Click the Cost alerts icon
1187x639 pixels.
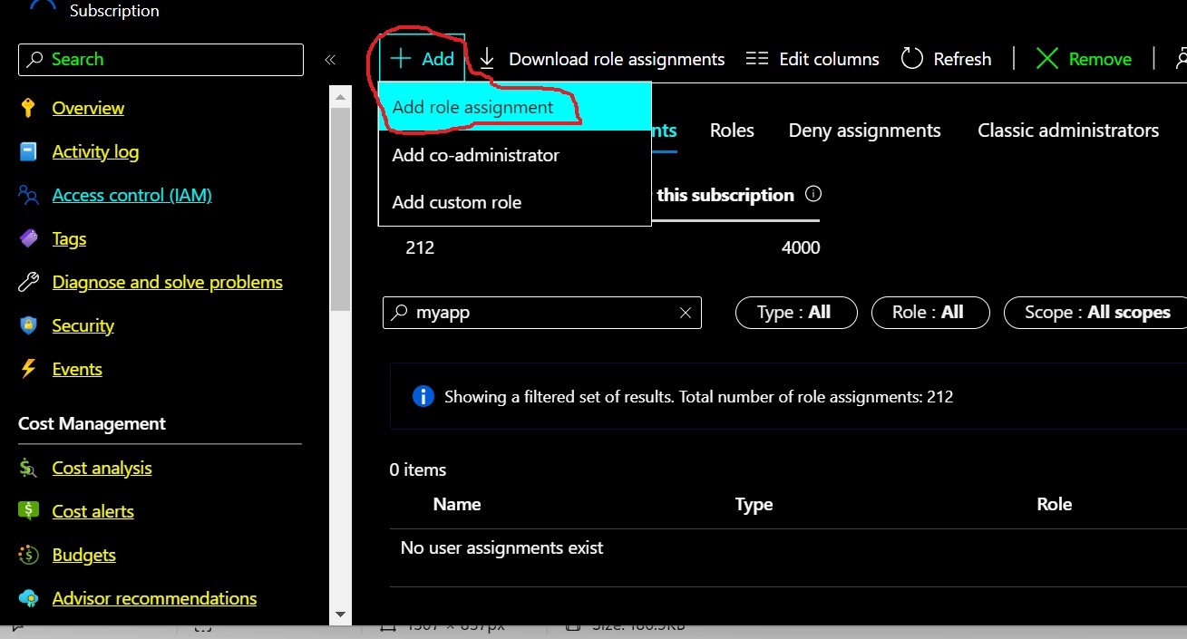coord(28,511)
